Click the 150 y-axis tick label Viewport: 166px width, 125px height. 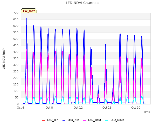16,84
